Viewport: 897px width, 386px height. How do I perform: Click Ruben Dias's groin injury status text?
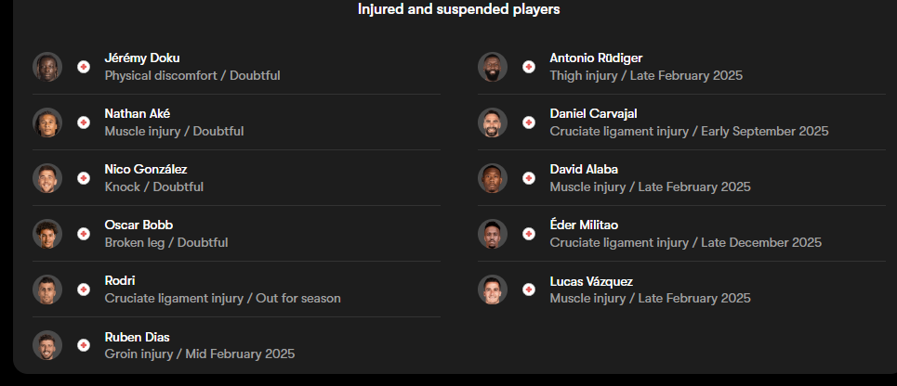pos(199,354)
